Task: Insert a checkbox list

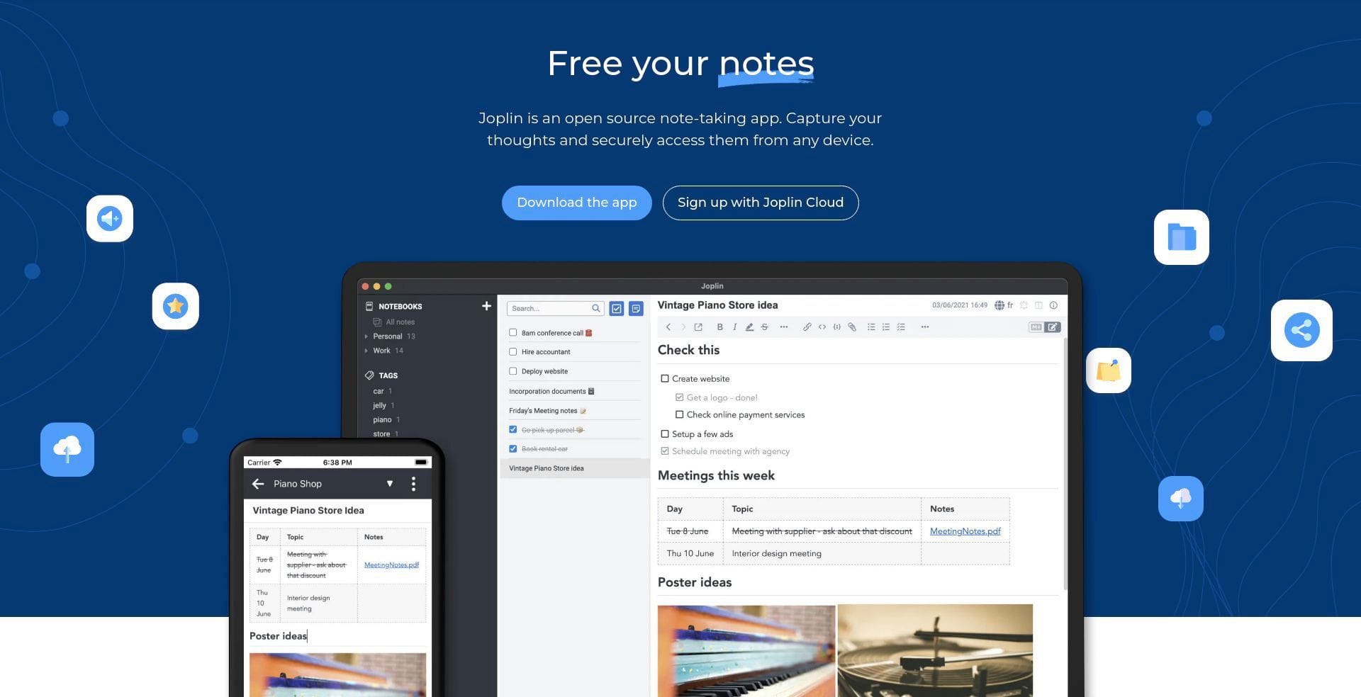Action: click(901, 327)
